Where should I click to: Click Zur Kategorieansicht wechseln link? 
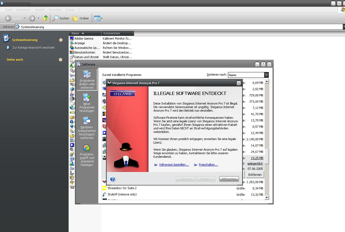[x=33, y=47]
